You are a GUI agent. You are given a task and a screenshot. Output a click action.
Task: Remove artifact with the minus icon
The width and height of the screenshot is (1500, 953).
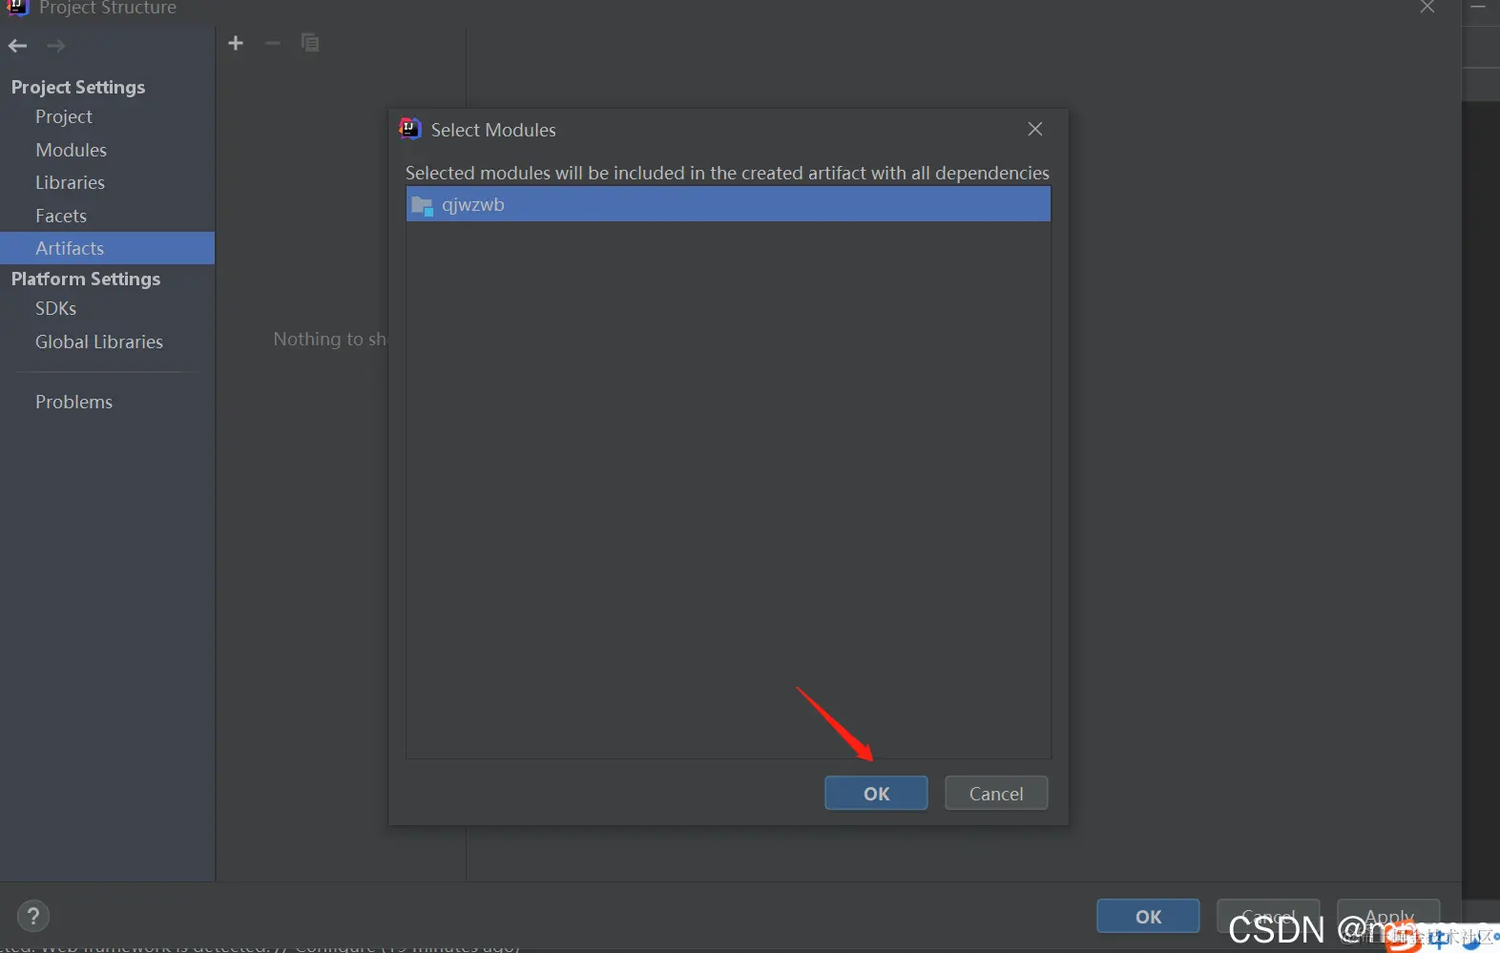click(272, 43)
